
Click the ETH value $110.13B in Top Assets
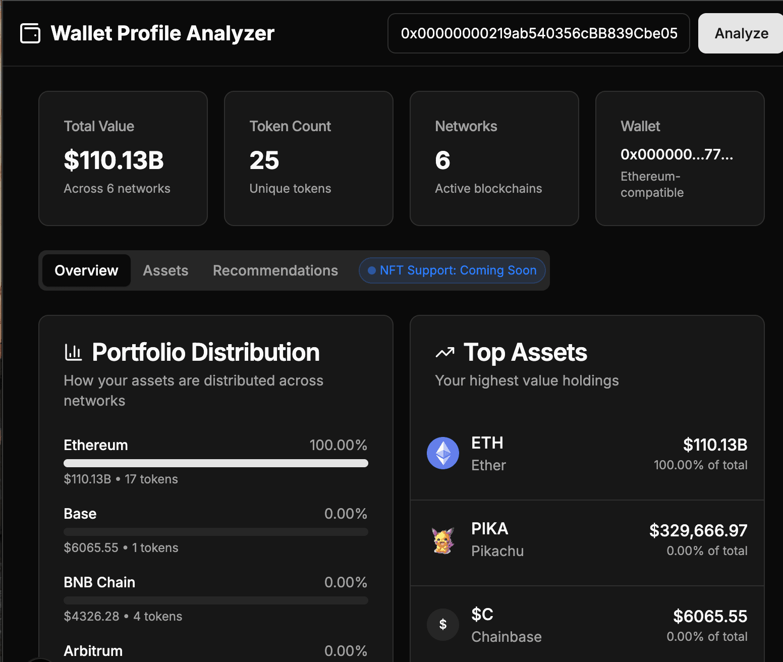click(x=715, y=445)
